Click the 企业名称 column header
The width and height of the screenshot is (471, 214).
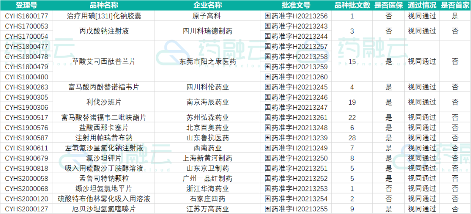(208, 5)
